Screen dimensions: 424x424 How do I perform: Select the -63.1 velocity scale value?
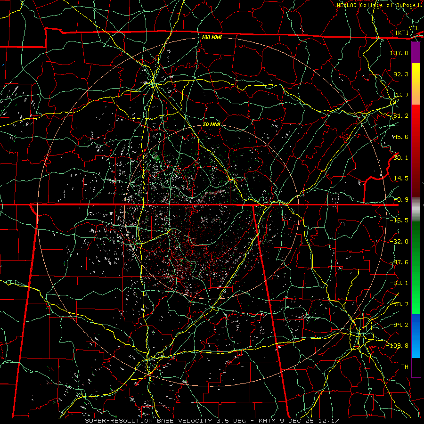tap(399, 283)
